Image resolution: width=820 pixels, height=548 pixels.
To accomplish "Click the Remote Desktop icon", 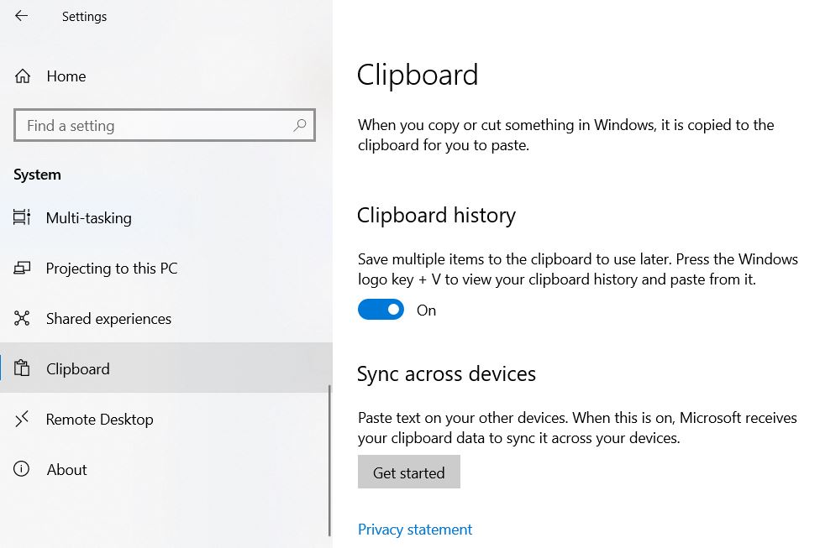I will point(23,419).
